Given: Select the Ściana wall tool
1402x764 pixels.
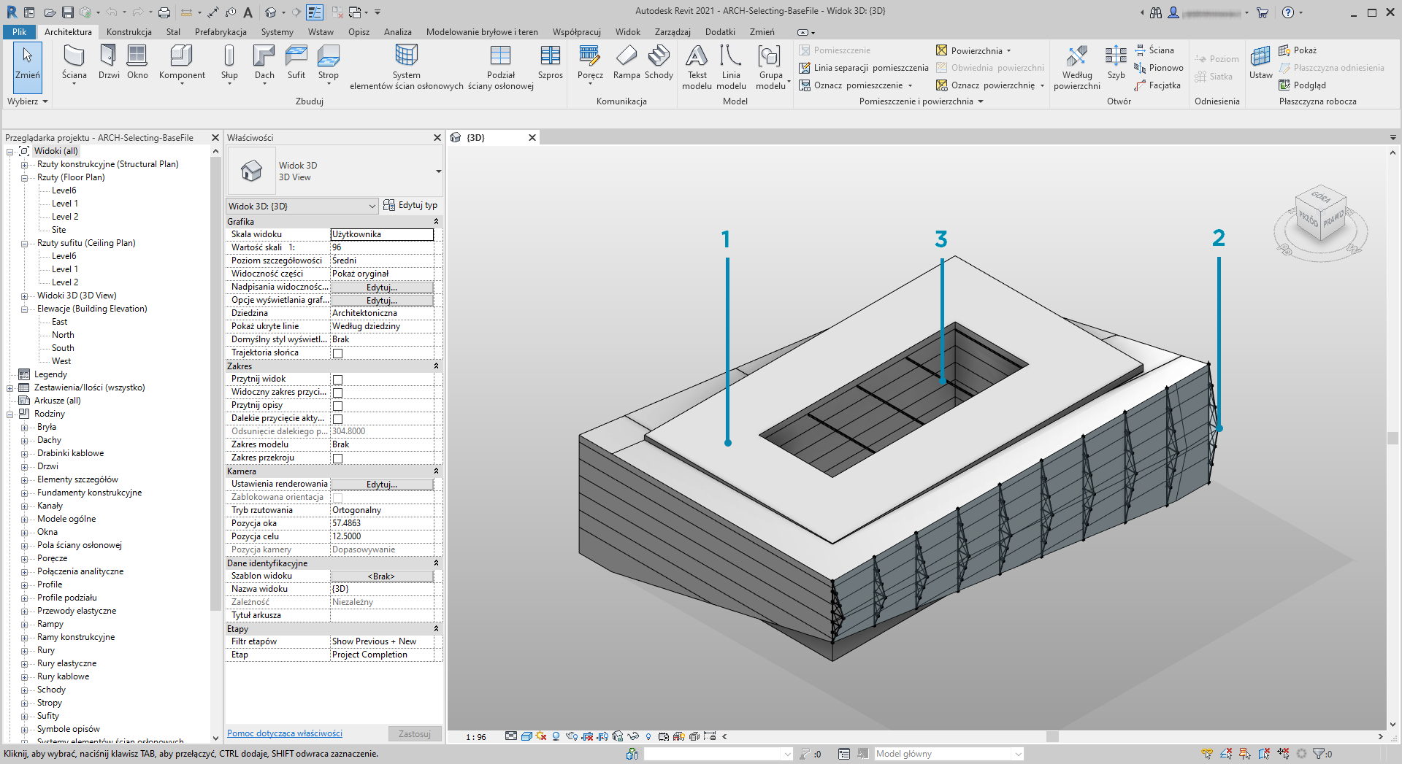Looking at the screenshot, I should [74, 63].
